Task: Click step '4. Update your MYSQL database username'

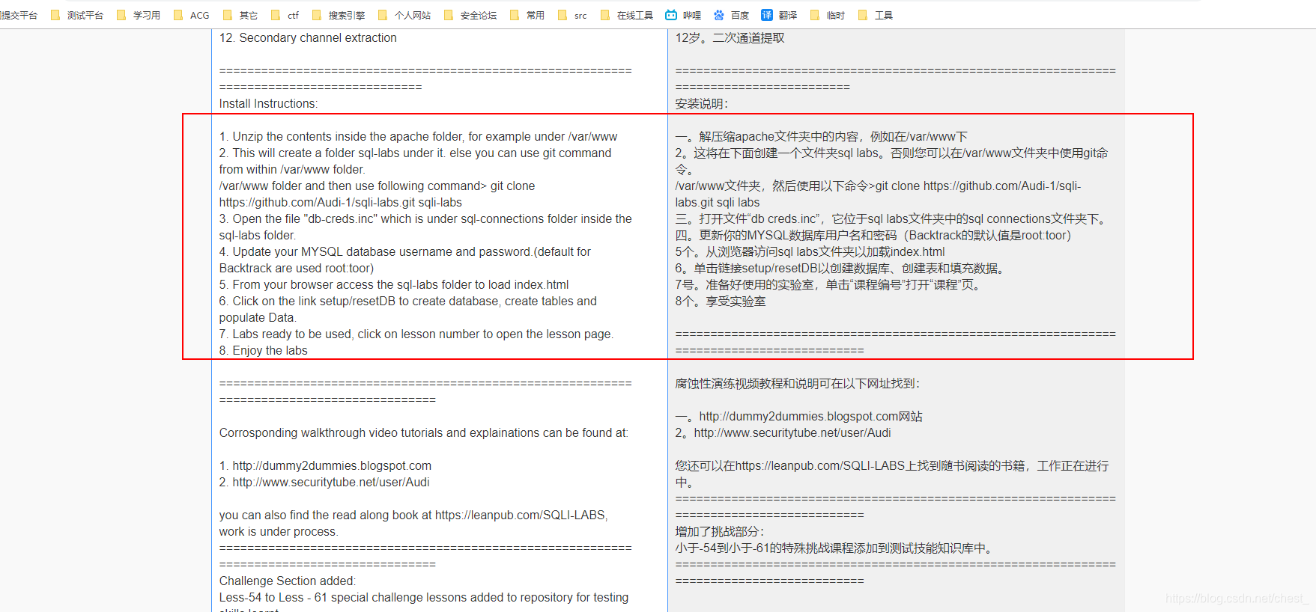Action: coord(404,251)
